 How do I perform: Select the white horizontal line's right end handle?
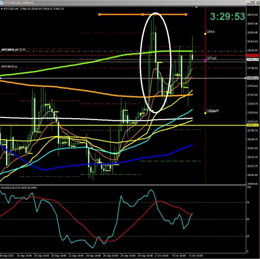point(245,78)
